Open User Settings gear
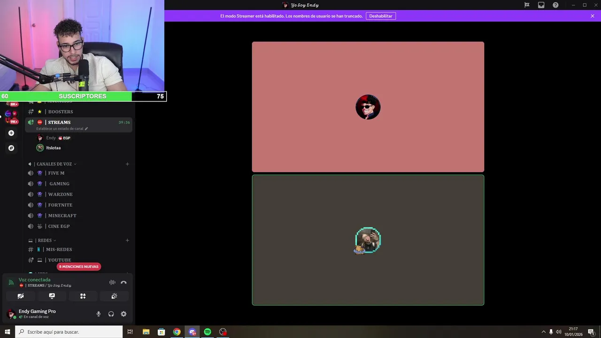Viewport: 601px width, 338px height. (123, 314)
